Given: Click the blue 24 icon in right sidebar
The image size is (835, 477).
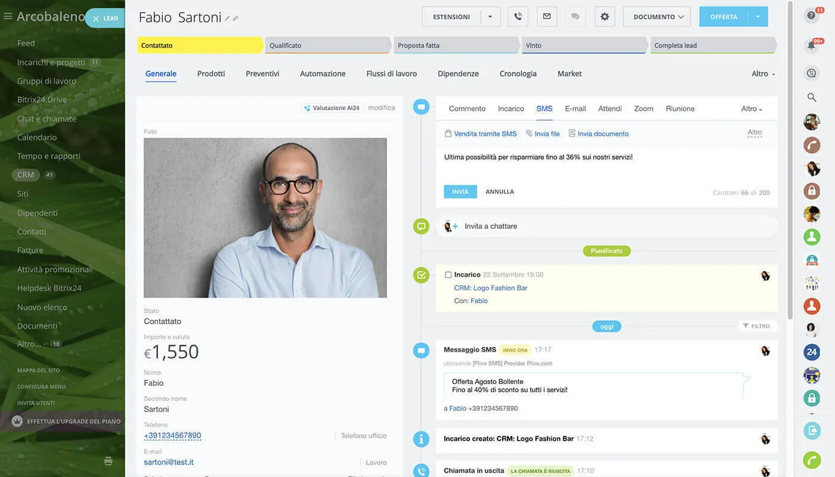Looking at the screenshot, I should 812,352.
